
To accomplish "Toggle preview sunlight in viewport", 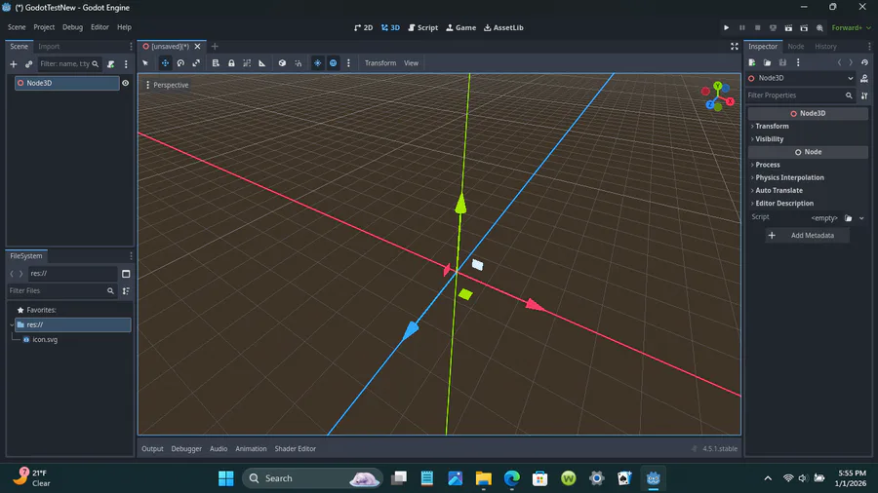I will (317, 63).
